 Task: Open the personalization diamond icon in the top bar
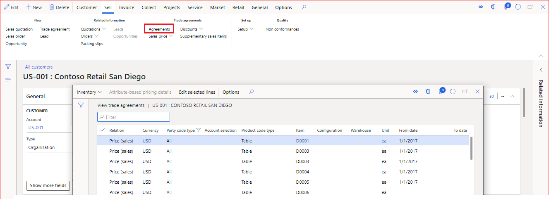[x=481, y=7]
